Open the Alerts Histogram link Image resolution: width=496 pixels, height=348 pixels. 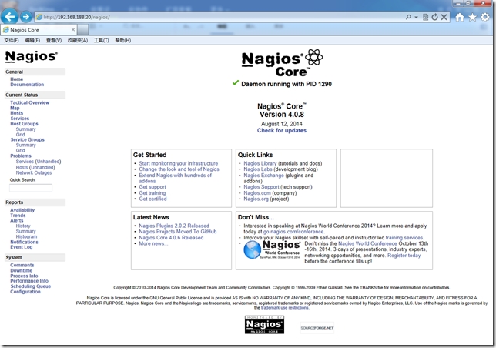click(26, 236)
